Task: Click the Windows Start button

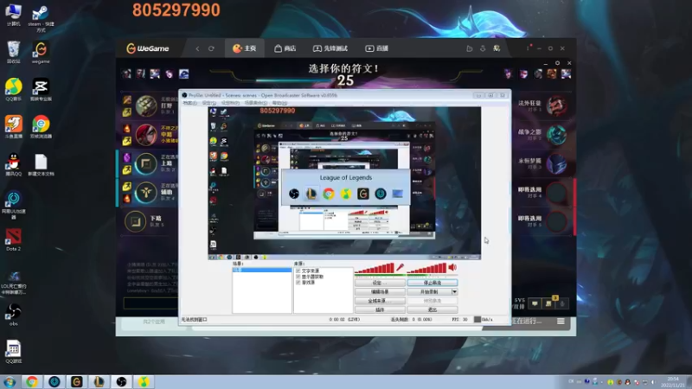Action: click(x=10, y=381)
